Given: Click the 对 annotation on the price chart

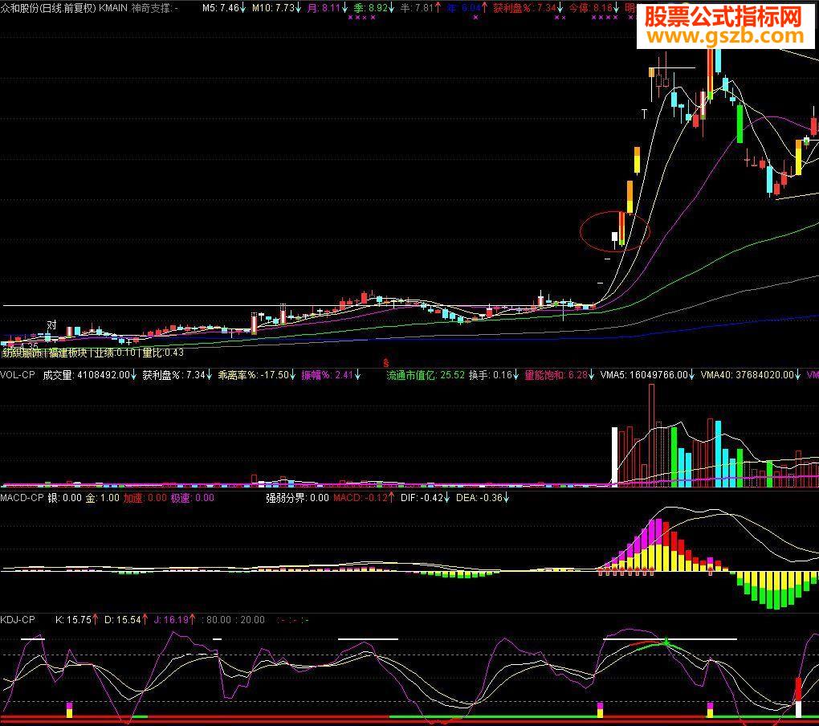Looking at the screenshot, I should click(51, 325).
